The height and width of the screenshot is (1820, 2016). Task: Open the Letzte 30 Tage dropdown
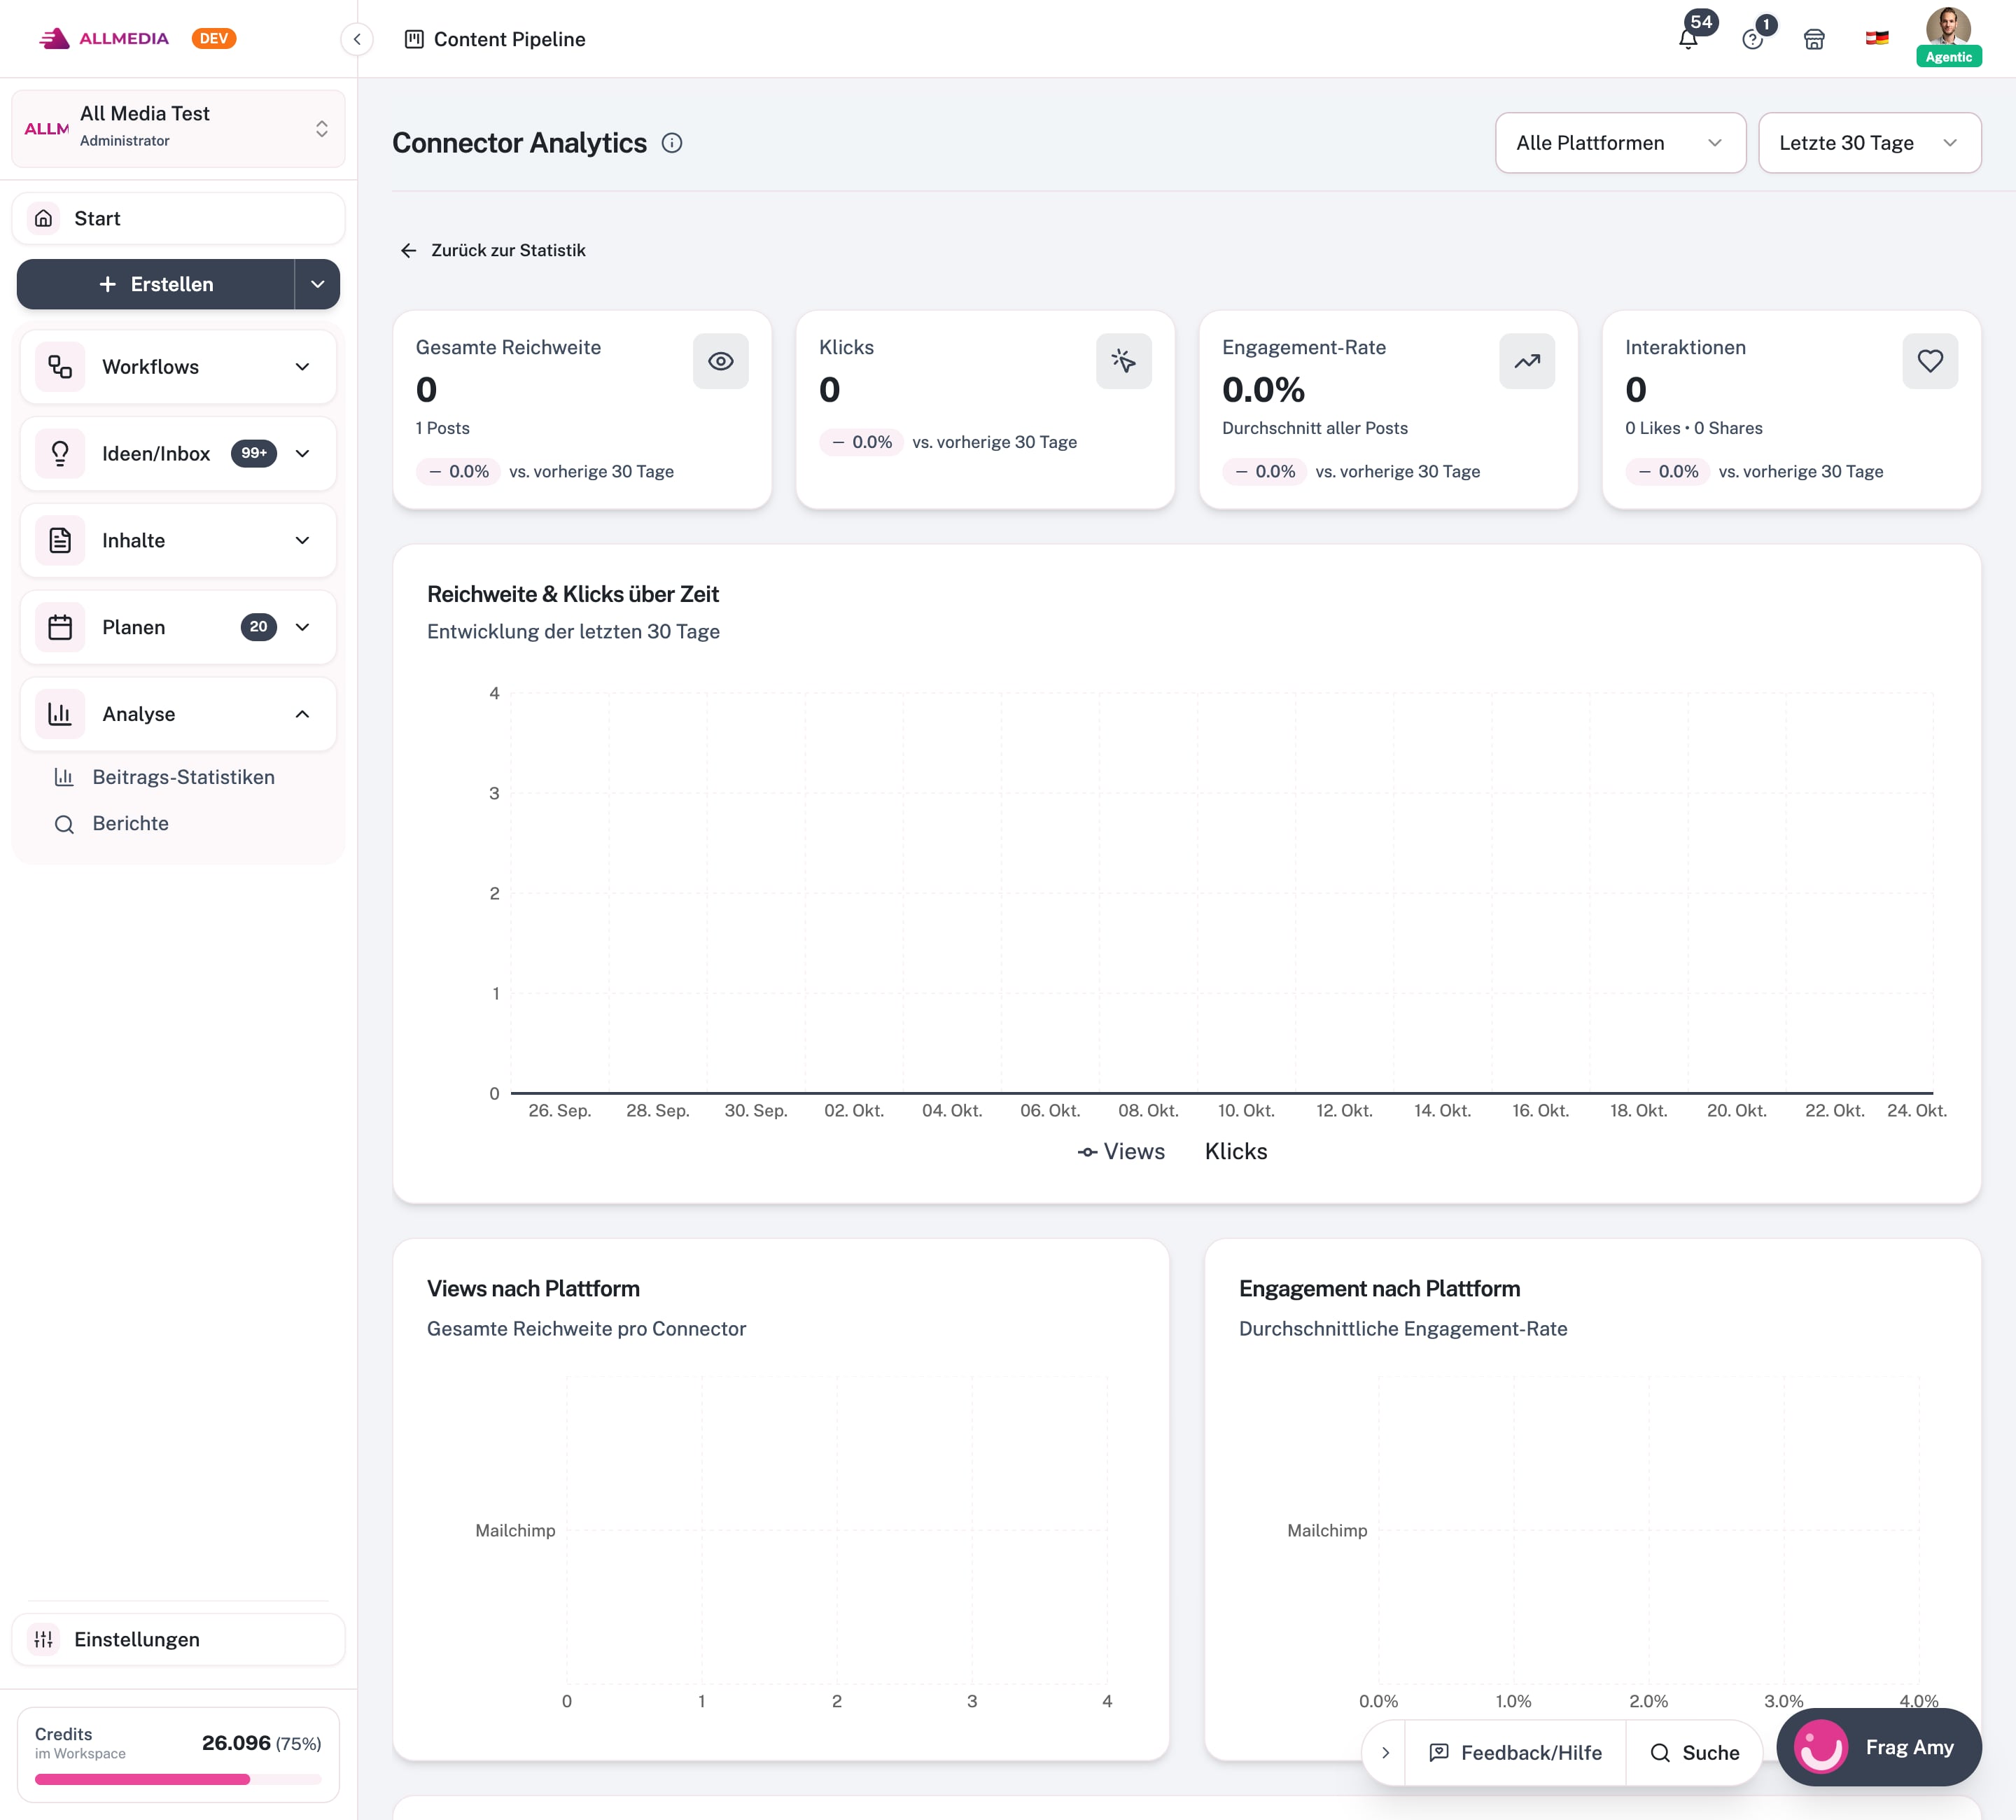click(x=1869, y=143)
